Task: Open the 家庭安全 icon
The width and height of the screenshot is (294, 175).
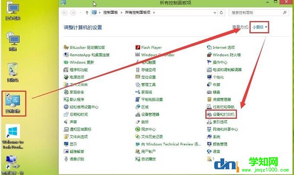Action: [x=66, y=92]
